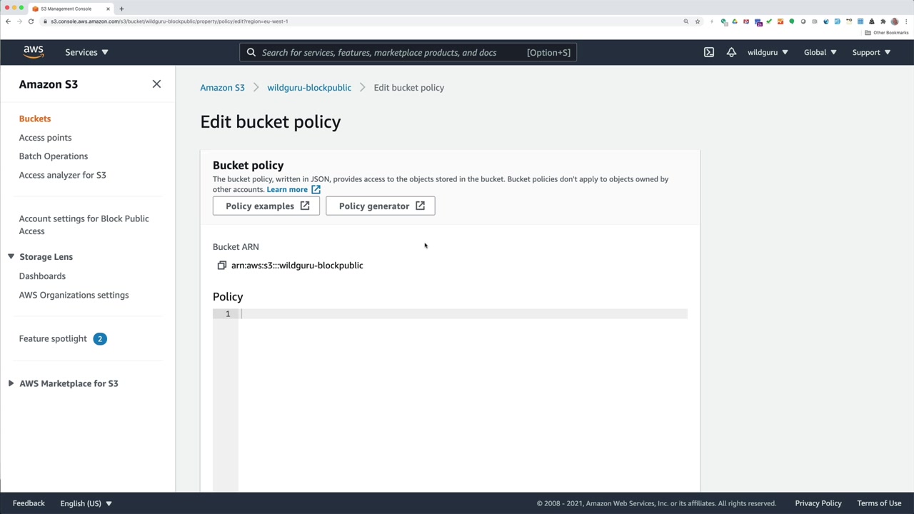
Task: Open the Other Bookmarks folder
Action: [x=887, y=33]
